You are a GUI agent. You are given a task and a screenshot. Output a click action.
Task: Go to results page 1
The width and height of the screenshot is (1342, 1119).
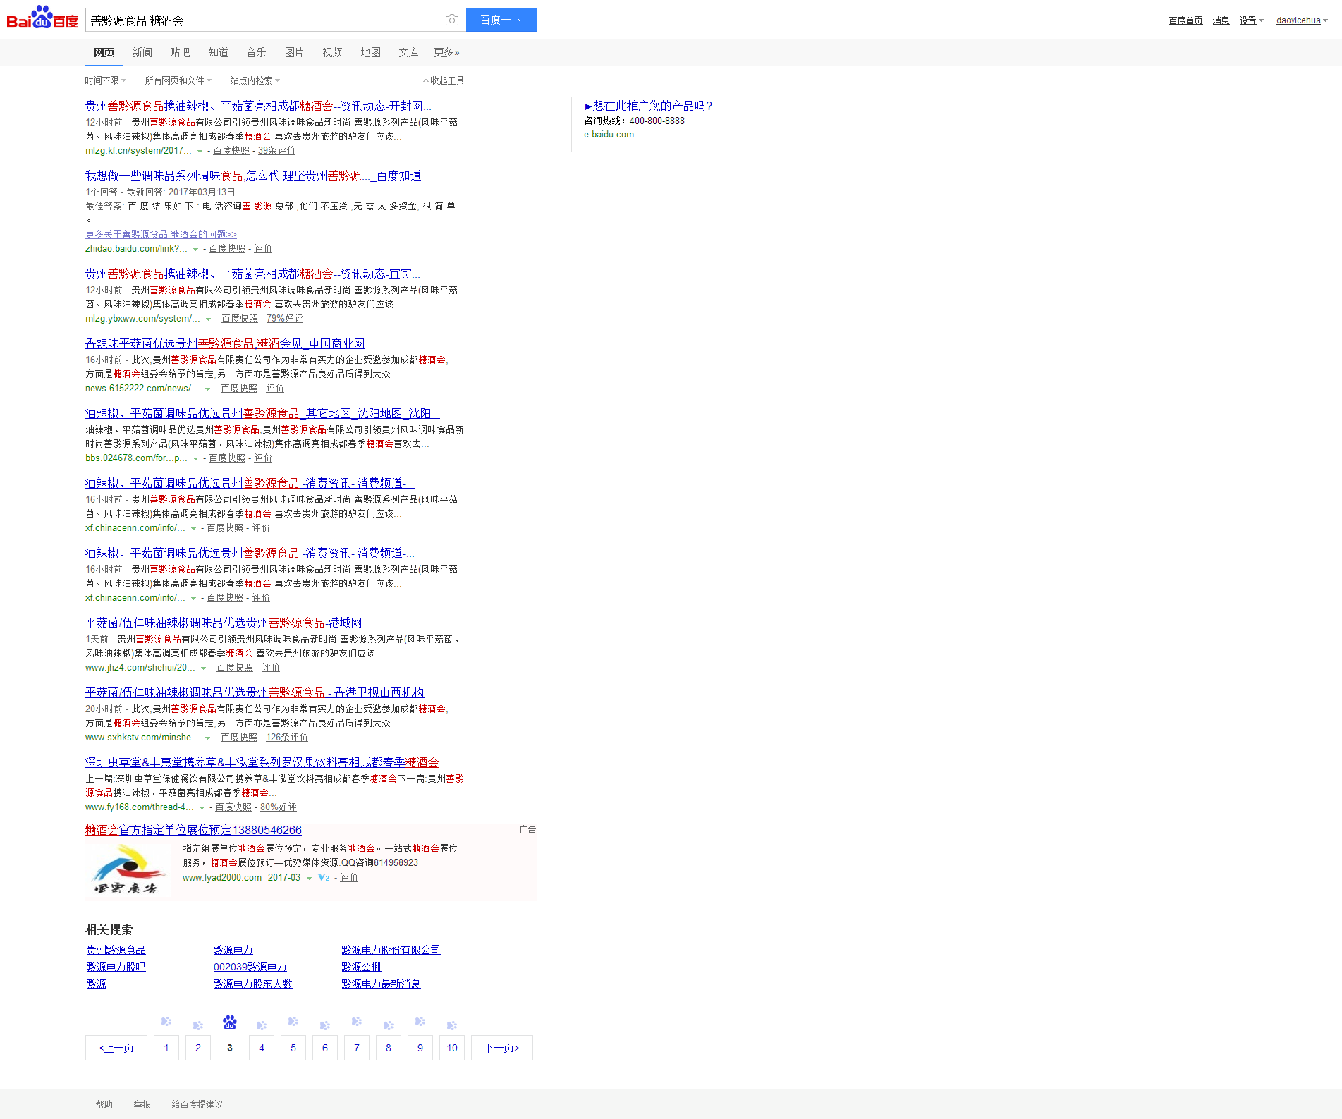166,1048
